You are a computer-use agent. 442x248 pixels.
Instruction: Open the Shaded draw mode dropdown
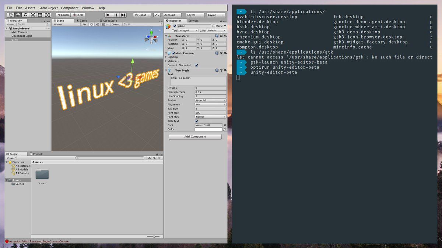pos(67,24)
